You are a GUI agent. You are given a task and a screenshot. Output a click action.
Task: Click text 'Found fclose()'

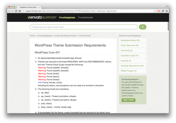click(53, 80)
